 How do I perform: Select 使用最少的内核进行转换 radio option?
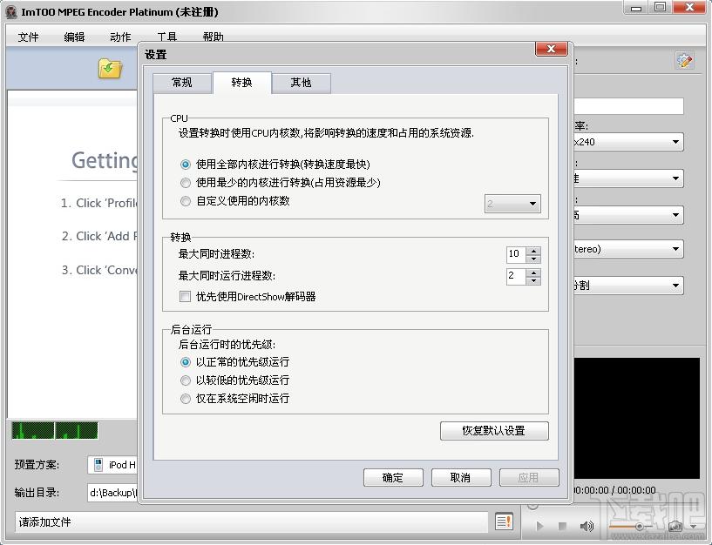(x=186, y=183)
